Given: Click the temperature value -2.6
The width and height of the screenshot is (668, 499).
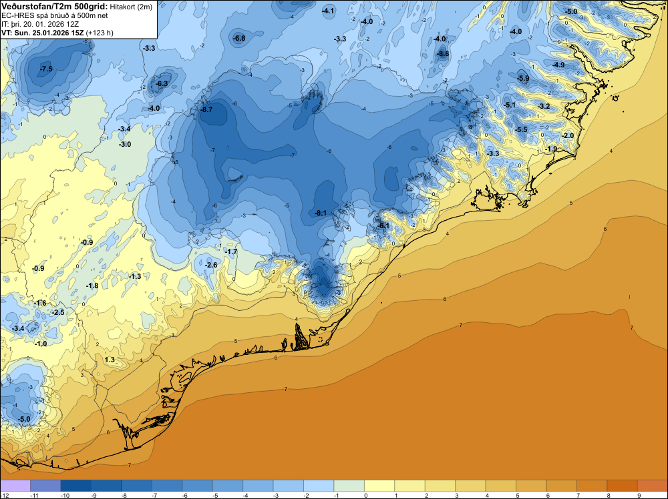Looking at the screenshot, I should point(211,265).
